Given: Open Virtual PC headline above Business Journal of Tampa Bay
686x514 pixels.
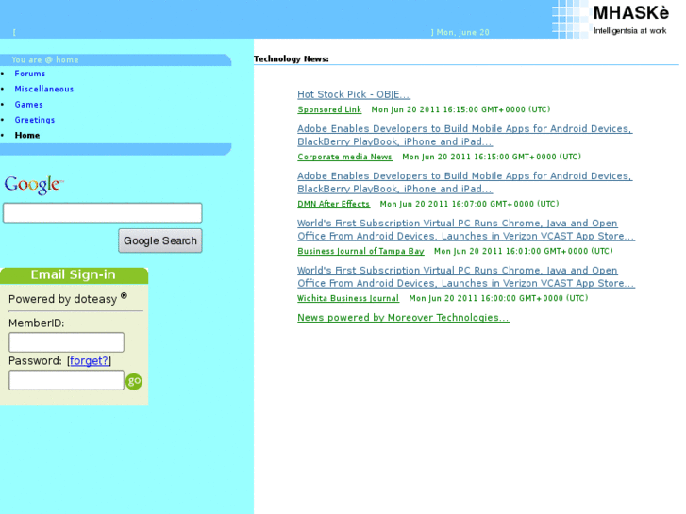Looking at the screenshot, I should pos(466,230).
